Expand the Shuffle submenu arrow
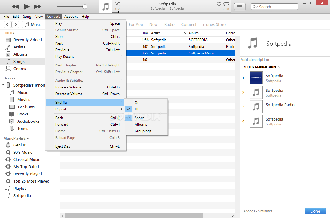Viewport: 330px width, 218px height. [x=121, y=102]
